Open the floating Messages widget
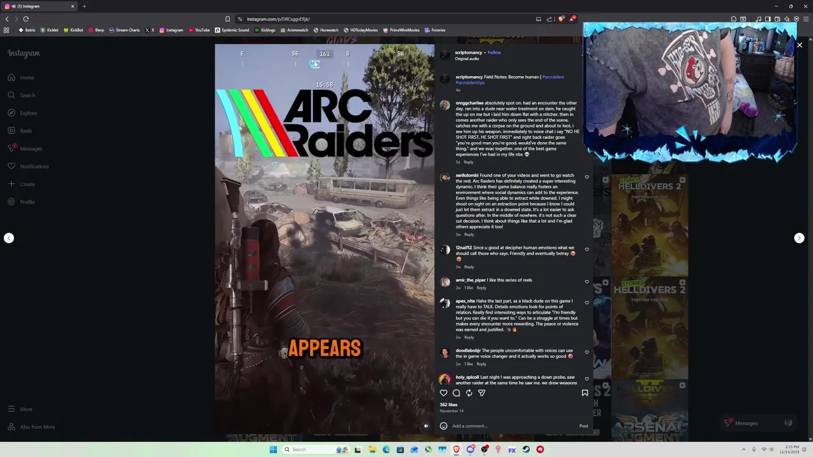The height and width of the screenshot is (457, 813). pyautogui.click(x=759, y=423)
